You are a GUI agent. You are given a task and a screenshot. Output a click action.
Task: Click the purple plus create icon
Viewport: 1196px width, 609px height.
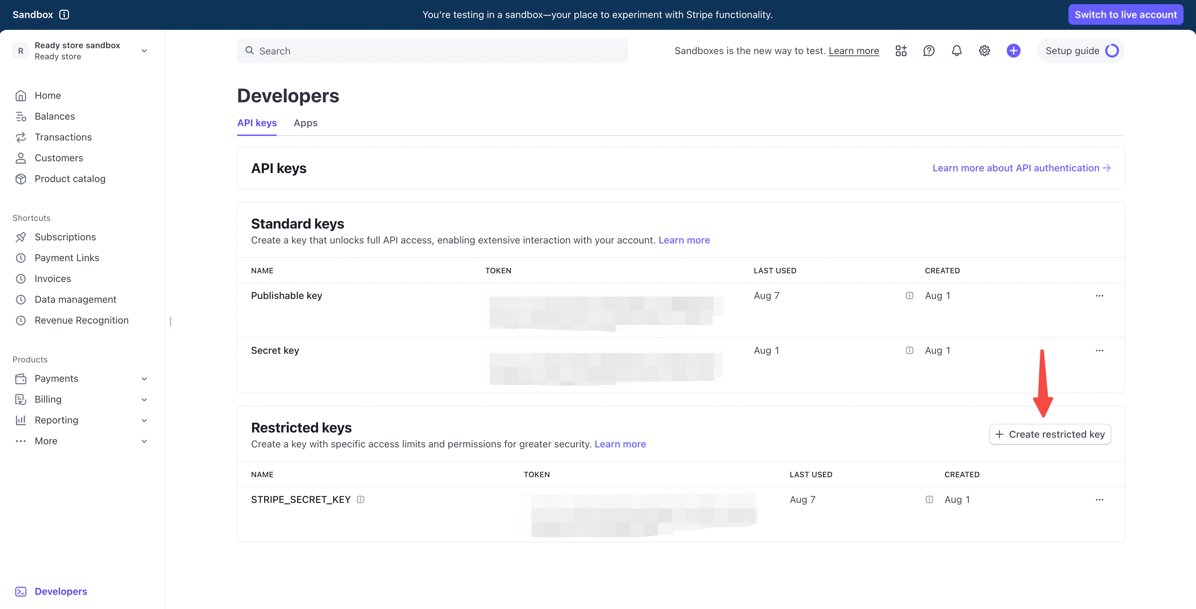click(1013, 51)
